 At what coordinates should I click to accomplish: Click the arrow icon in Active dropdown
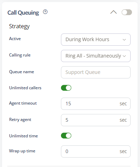(124, 40)
